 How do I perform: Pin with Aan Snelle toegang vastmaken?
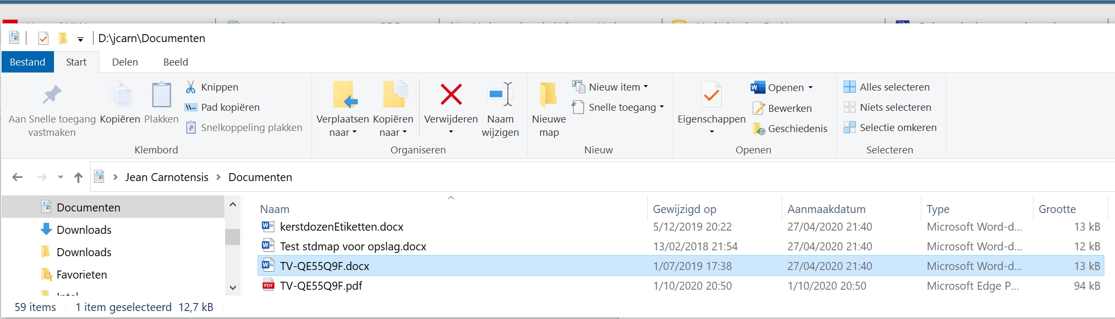(x=52, y=96)
